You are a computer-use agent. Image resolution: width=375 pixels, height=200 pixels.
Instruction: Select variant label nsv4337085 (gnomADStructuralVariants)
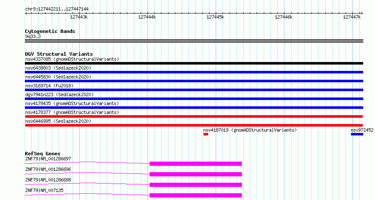click(x=72, y=59)
